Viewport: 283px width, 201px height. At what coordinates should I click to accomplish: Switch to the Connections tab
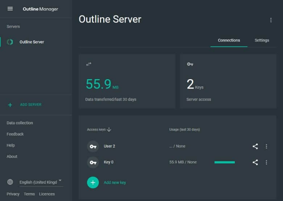(229, 40)
